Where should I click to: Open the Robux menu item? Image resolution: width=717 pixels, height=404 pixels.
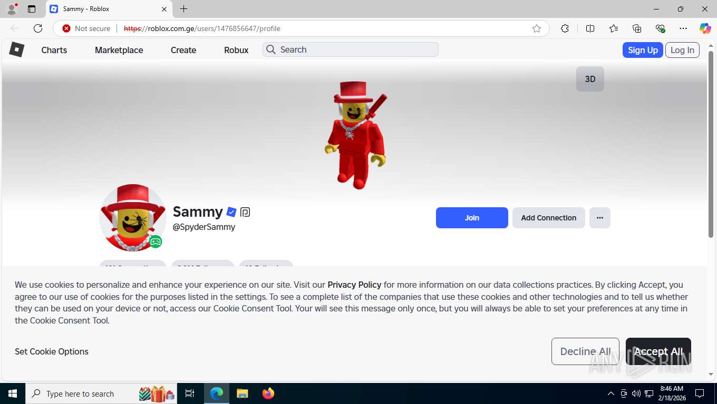[x=236, y=50]
